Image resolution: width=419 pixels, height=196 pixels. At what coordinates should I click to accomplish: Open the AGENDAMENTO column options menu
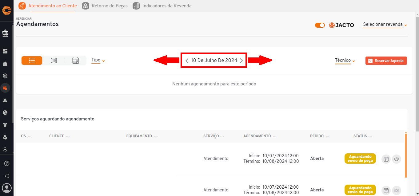274,136
